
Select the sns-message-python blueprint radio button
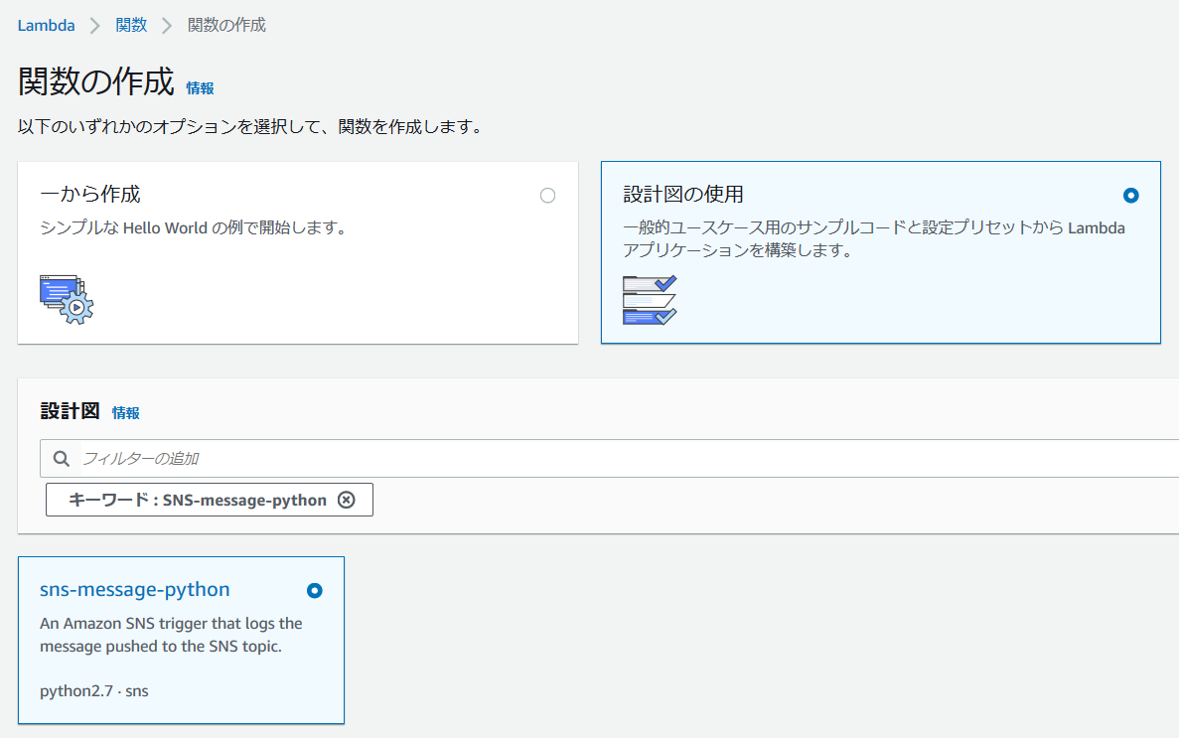(x=314, y=591)
